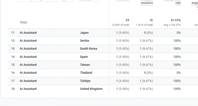The height and width of the screenshot is (106, 198).
Task: Click AI Assistant in the Türkiye row
Action: pos(28,81)
